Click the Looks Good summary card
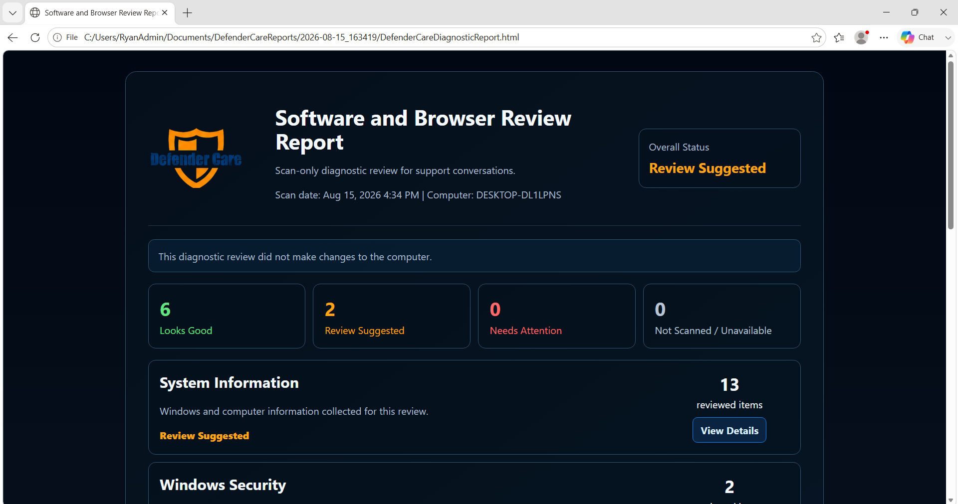 point(227,316)
